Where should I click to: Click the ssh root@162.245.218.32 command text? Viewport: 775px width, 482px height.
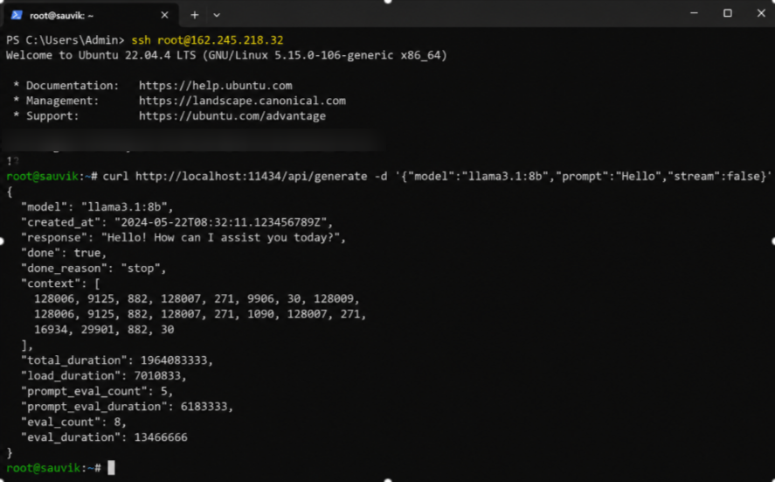(x=208, y=40)
